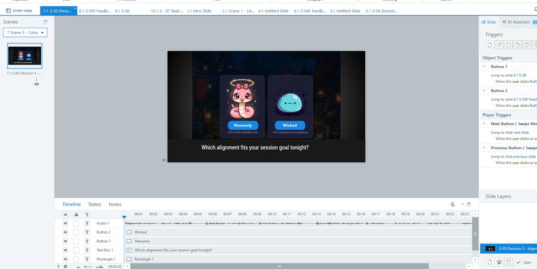
Task: Click the timeline horizontal scroll right arrow
Action: click(x=469, y=266)
